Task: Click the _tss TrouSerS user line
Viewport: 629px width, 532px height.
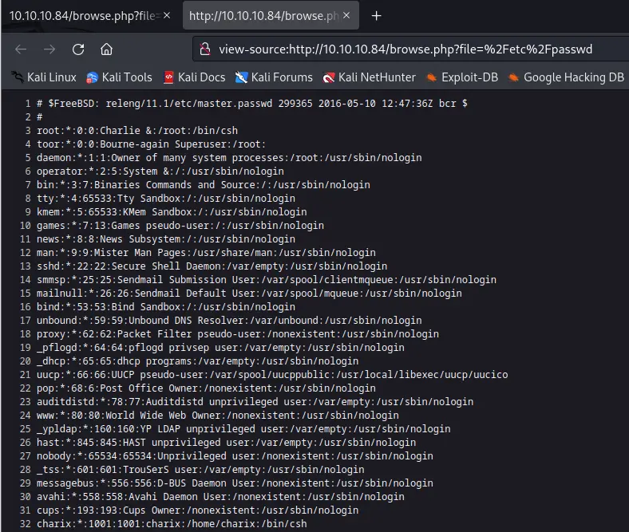Action: click(200, 471)
